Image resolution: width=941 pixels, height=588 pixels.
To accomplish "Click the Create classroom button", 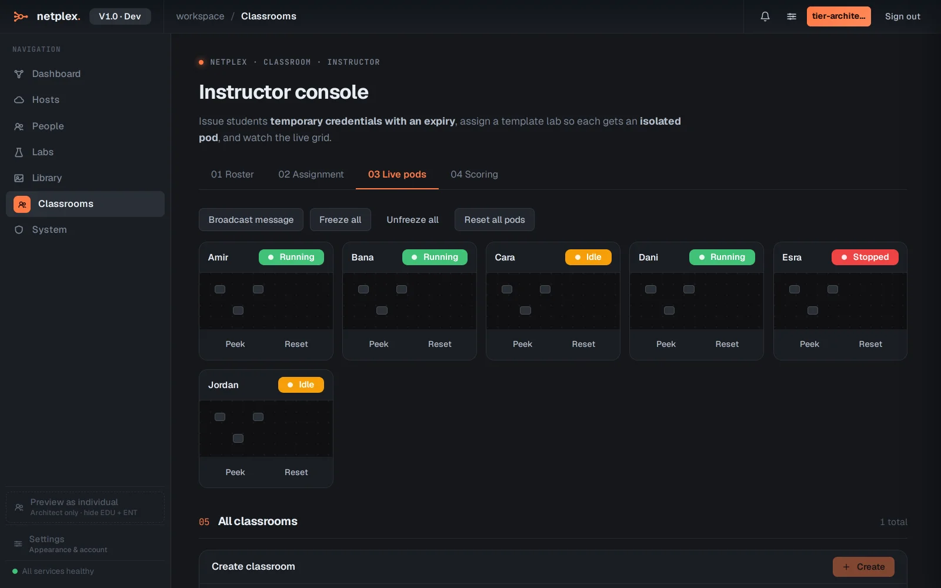I will pyautogui.click(x=863, y=567).
